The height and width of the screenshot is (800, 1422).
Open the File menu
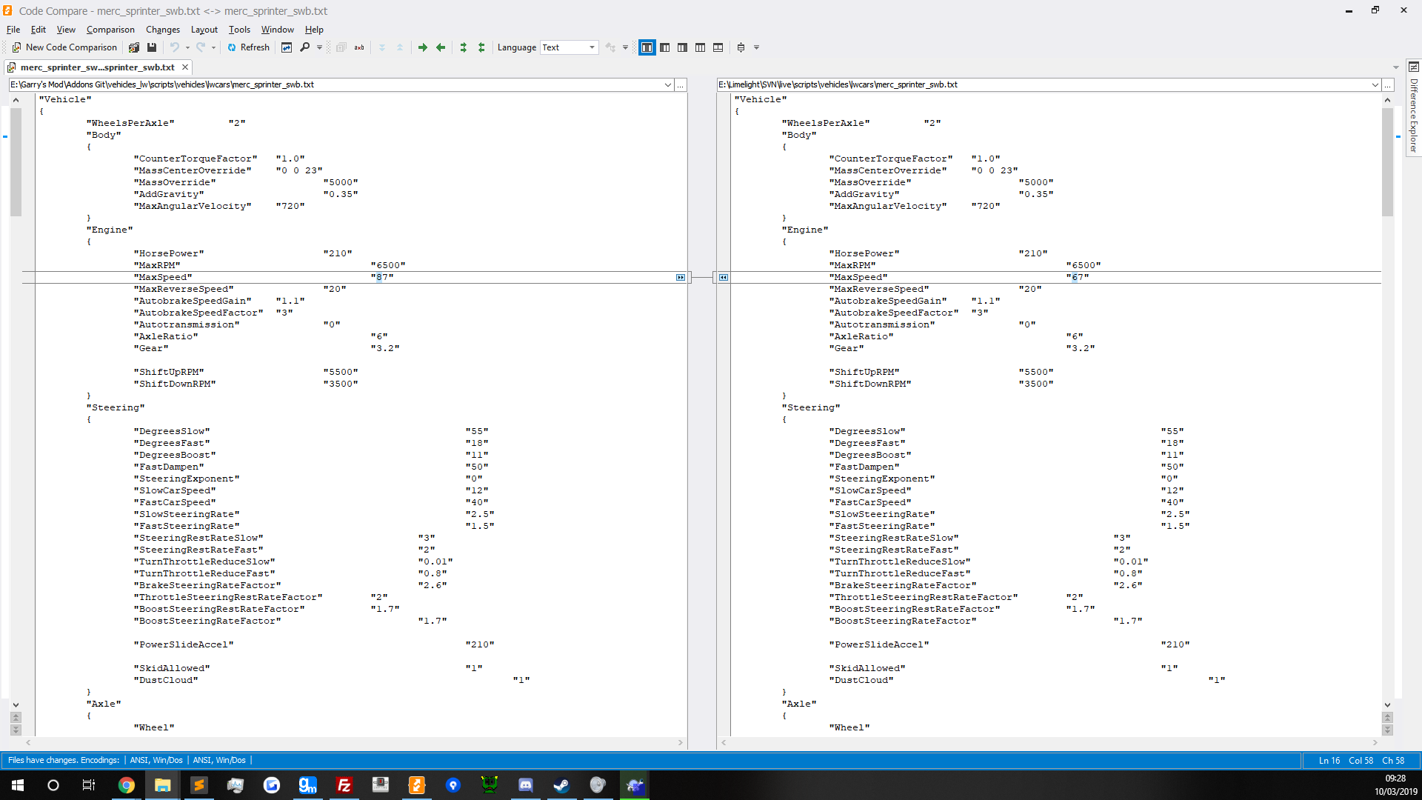click(13, 30)
